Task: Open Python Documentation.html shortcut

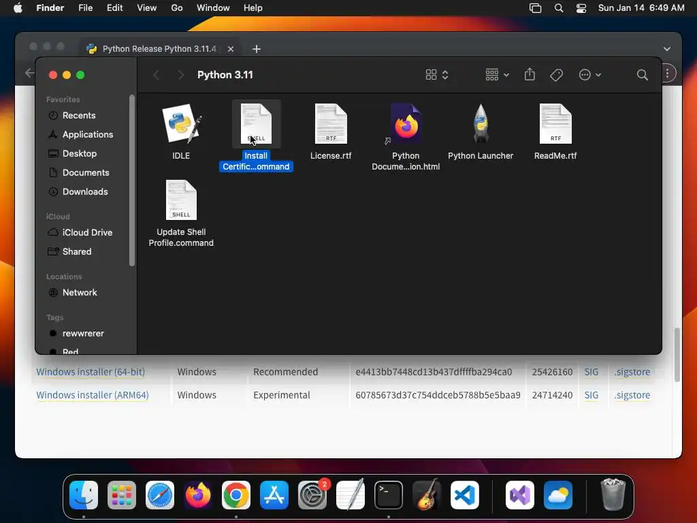Action: coord(406,124)
